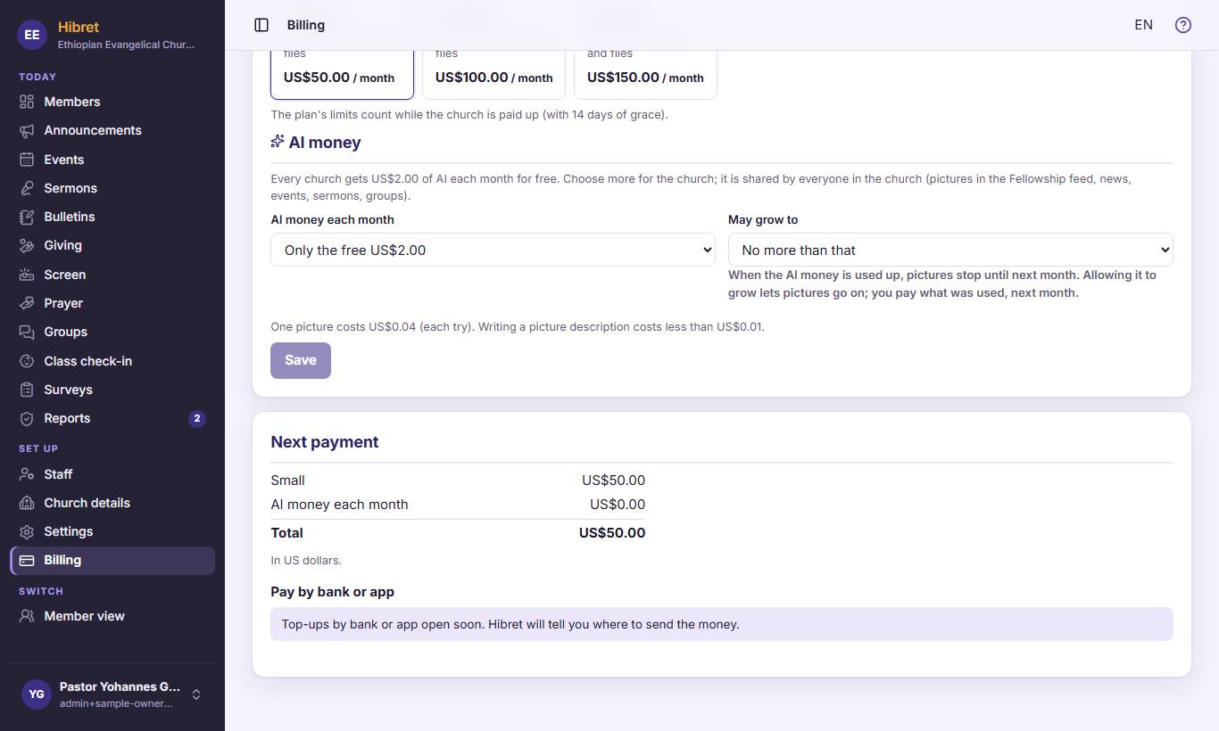Click the Events calendar icon
Image resolution: width=1219 pixels, height=731 pixels.
(x=27, y=160)
